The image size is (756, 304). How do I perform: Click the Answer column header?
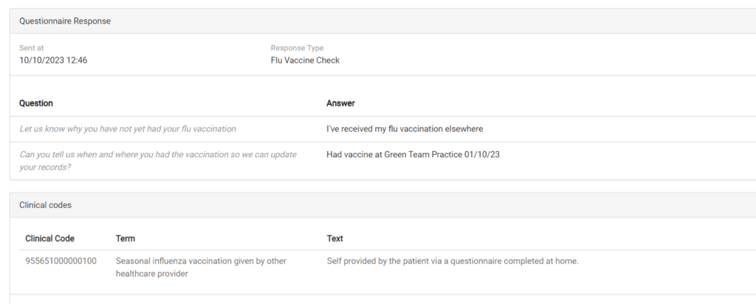tap(340, 103)
